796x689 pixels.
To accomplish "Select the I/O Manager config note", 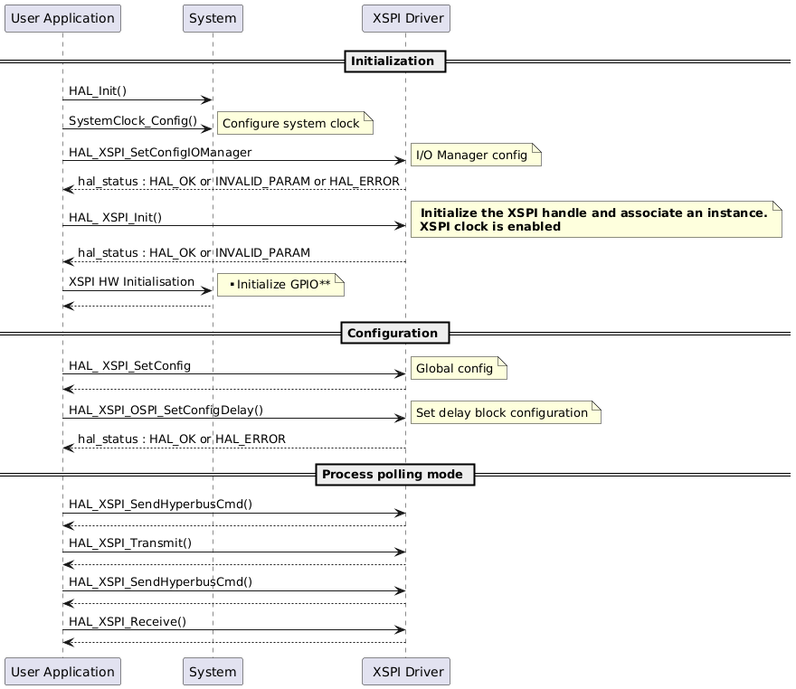I will click(x=474, y=155).
